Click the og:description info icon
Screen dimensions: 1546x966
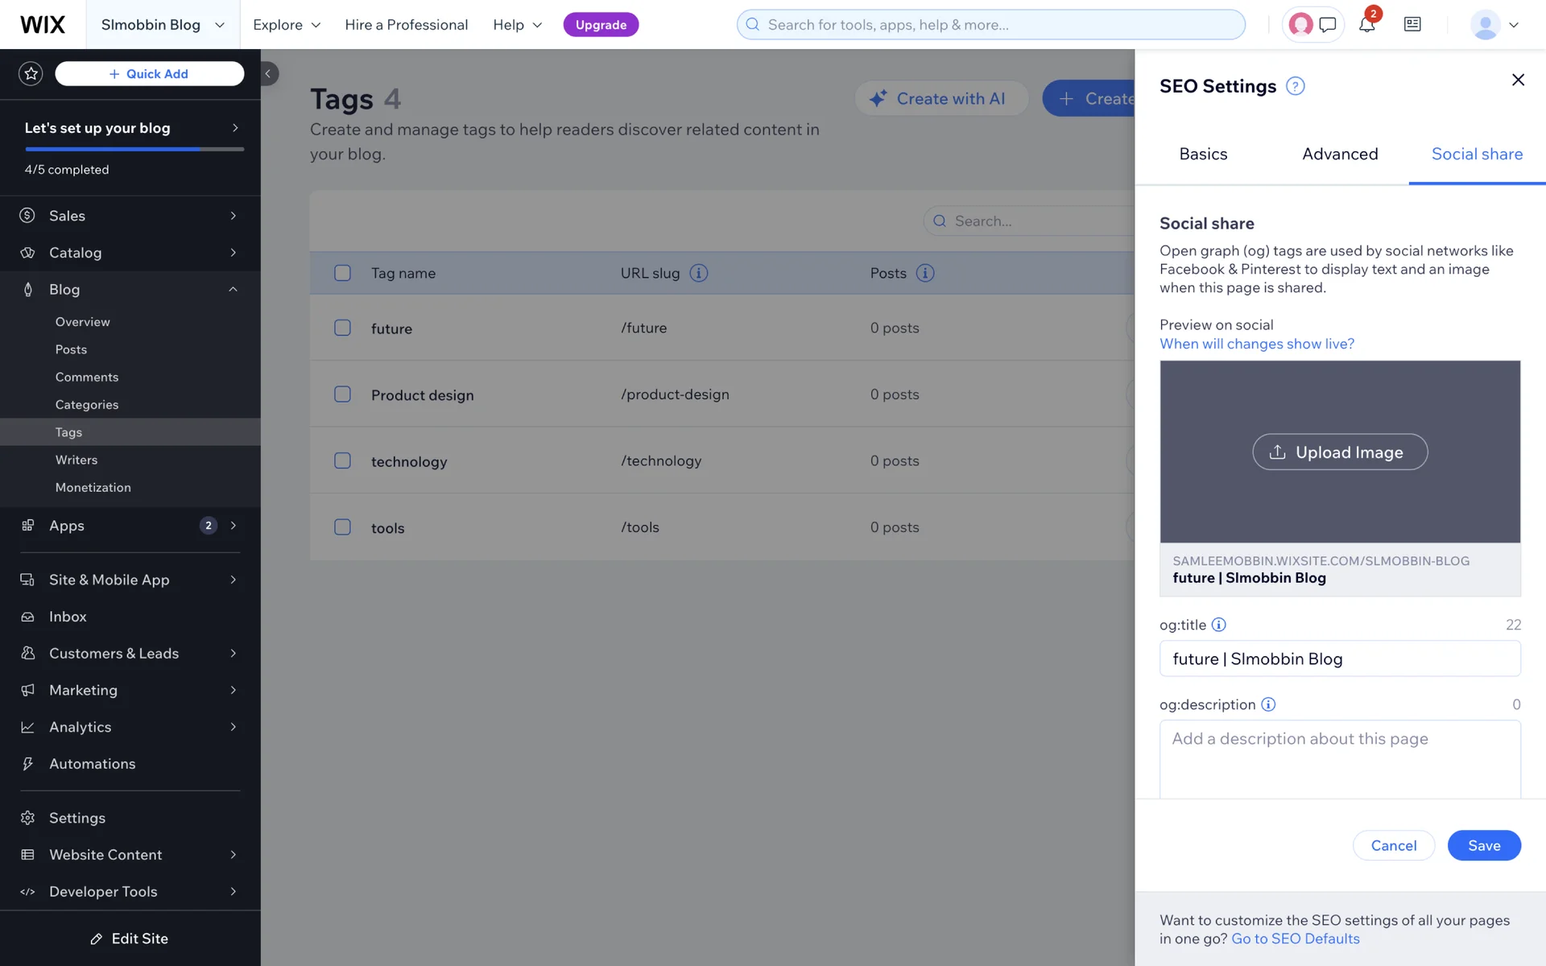click(x=1268, y=704)
